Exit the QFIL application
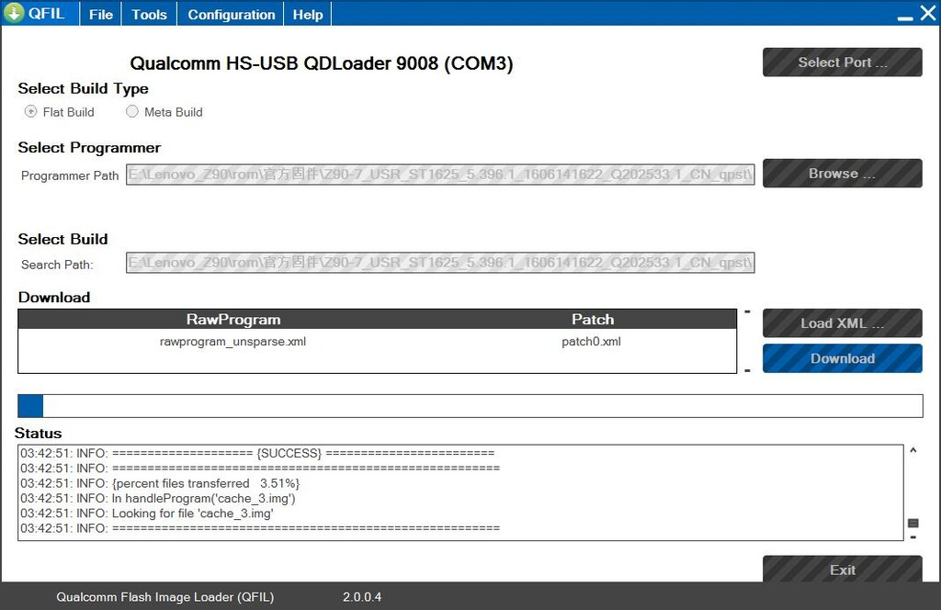 (841, 570)
